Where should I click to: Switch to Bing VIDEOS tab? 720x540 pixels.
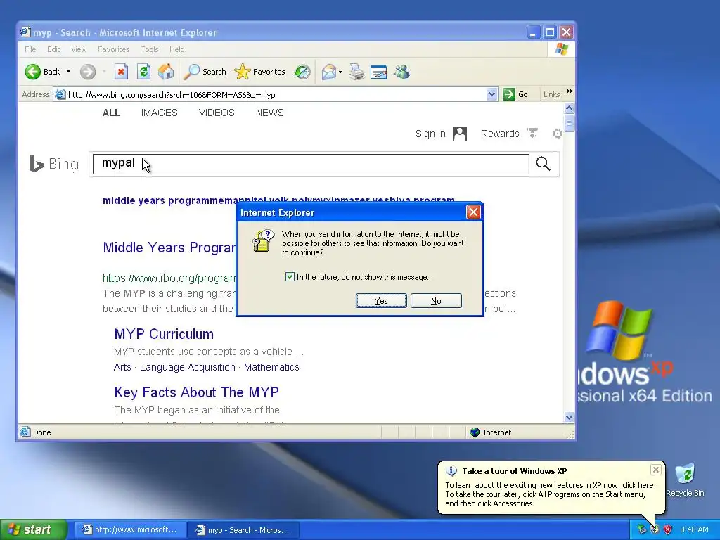[x=217, y=112]
